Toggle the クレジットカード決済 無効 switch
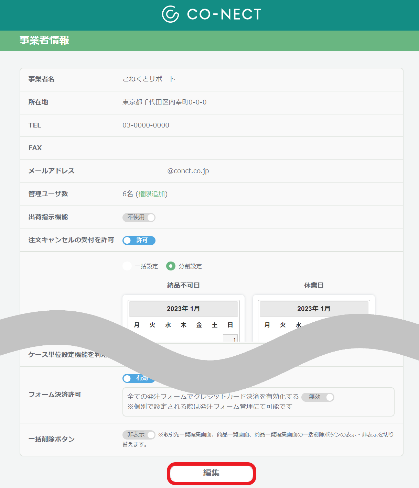Viewport: 419px width, 488px height. click(318, 397)
